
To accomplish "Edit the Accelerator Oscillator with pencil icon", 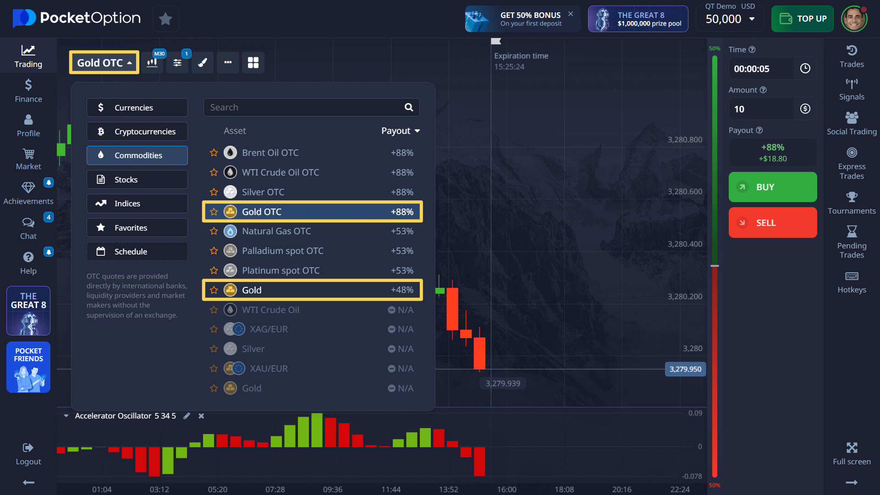I will pyautogui.click(x=187, y=416).
